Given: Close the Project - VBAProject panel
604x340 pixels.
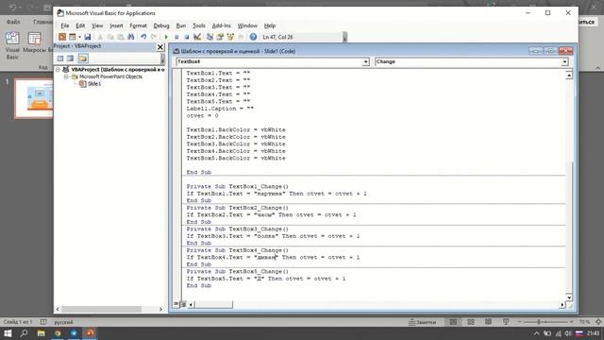Looking at the screenshot, I should click(x=160, y=47).
